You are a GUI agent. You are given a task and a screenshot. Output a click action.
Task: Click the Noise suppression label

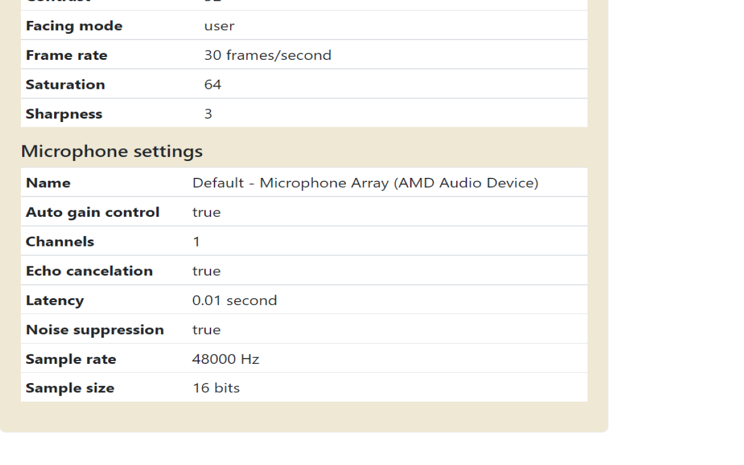click(95, 330)
